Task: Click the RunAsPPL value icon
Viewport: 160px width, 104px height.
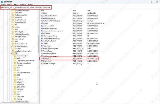Action: click(x=42, y=59)
